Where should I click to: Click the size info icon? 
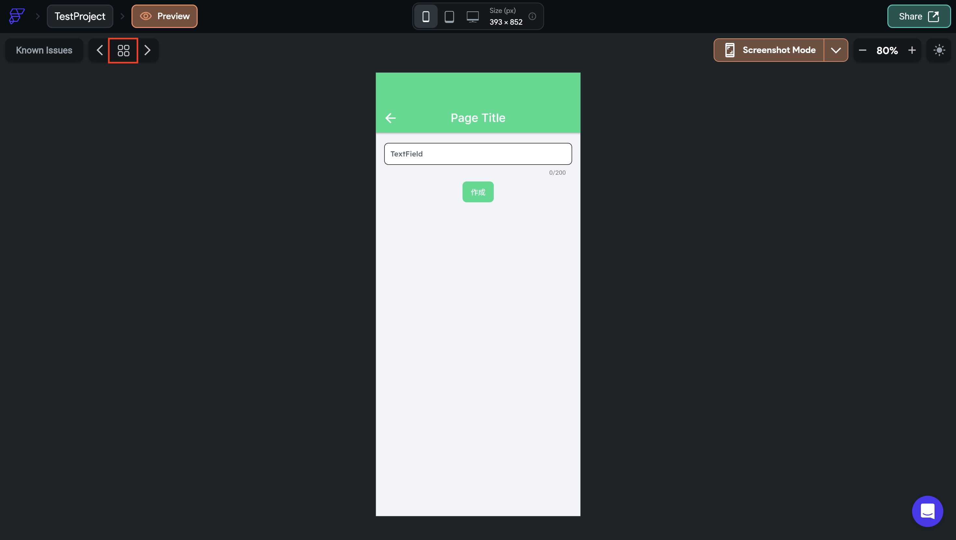[x=532, y=16]
